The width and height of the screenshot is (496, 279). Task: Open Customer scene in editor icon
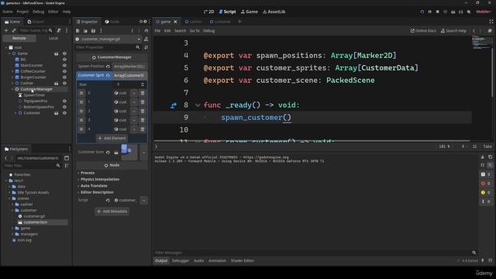tap(57, 113)
